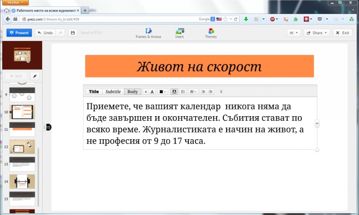
Task: Open hamburger options menu
Action: point(293,33)
